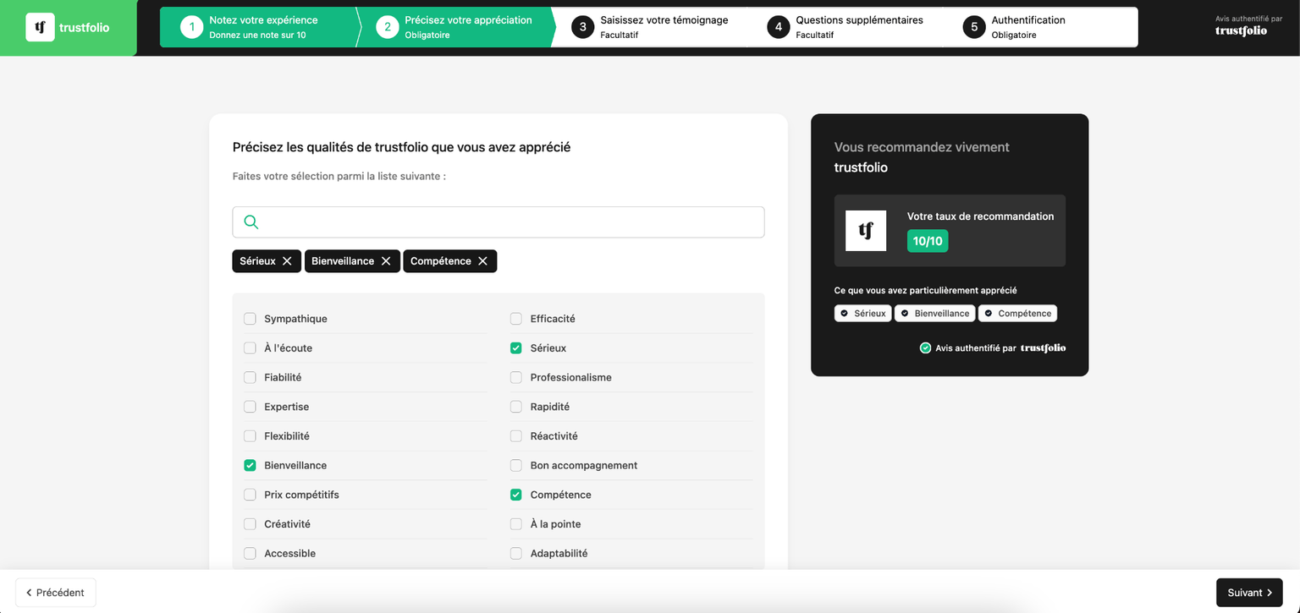1300x613 pixels.
Task: Click "Ce que vous avez particulièrement apprécié" text
Action: (x=926, y=291)
